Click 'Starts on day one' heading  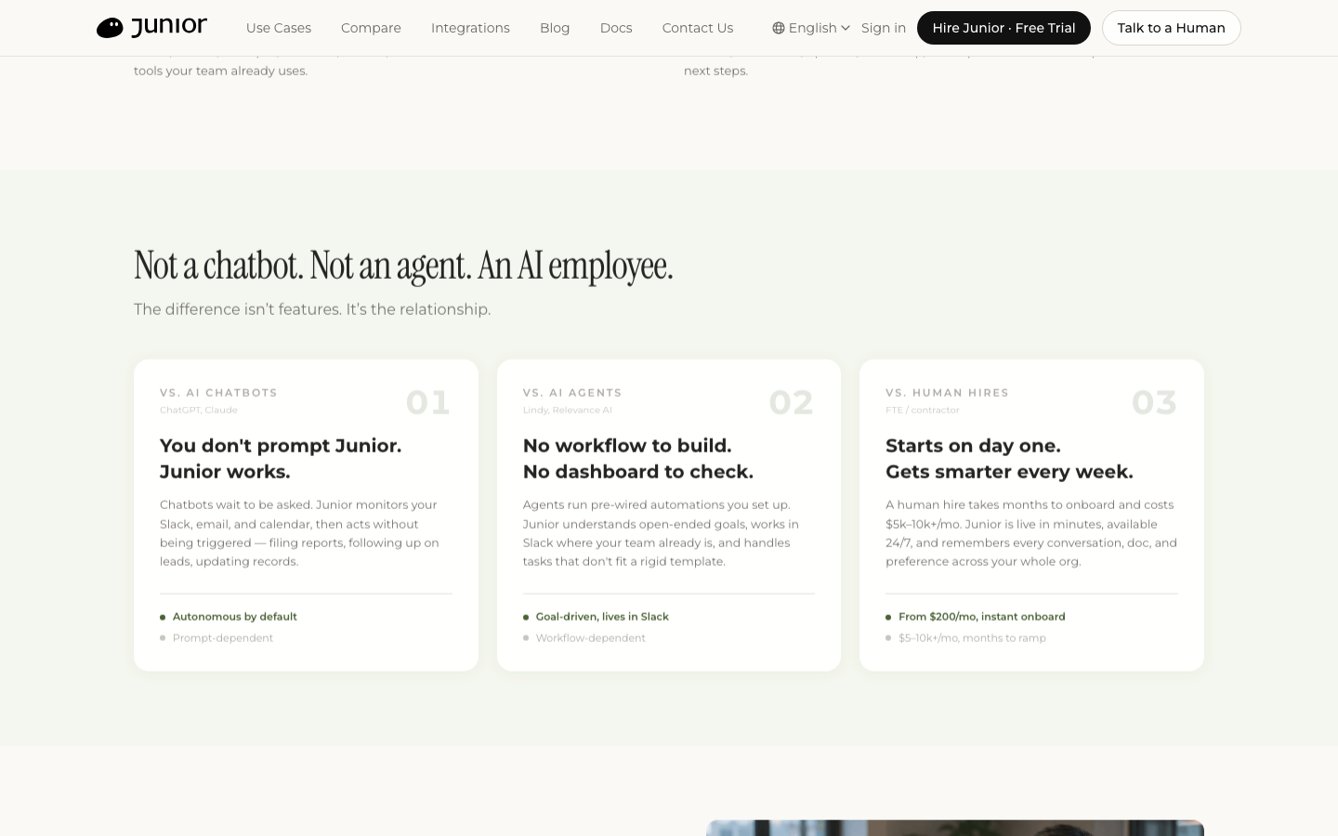click(x=1009, y=459)
